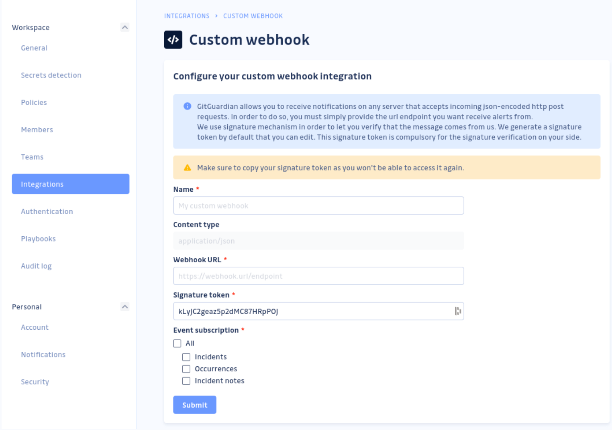Navigate to Members settings
This screenshot has width=612, height=430.
(37, 130)
